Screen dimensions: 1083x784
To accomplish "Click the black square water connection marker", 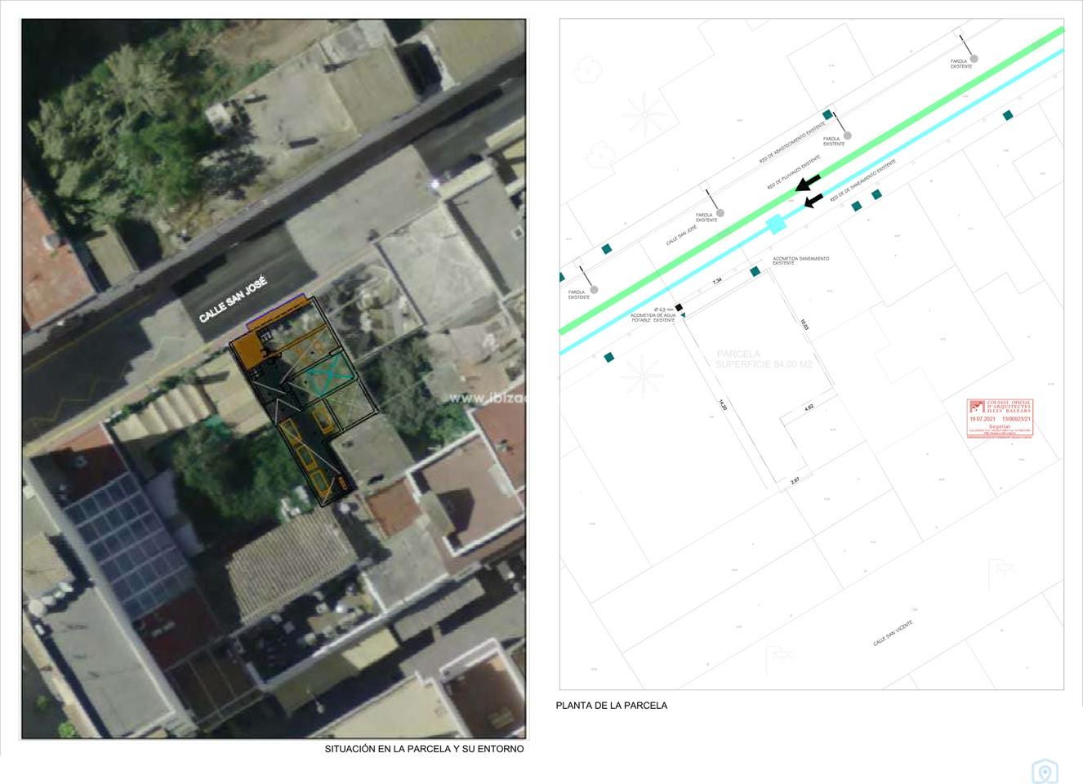I will [x=679, y=308].
